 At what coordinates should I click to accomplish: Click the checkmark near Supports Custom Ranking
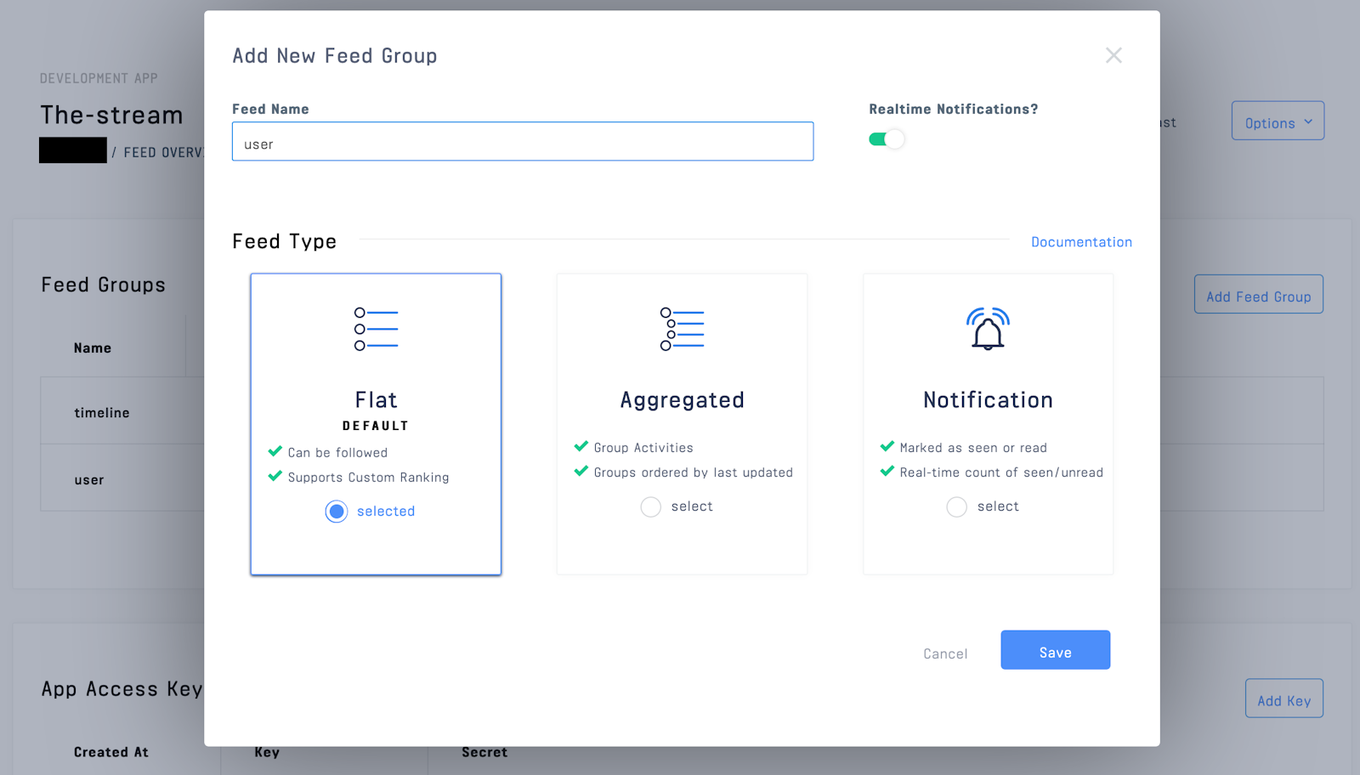[x=275, y=477]
